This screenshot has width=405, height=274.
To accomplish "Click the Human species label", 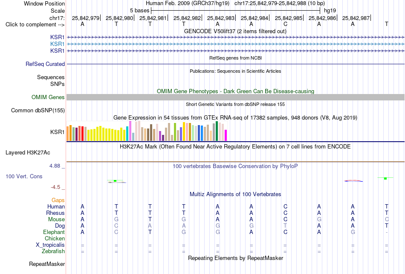I will [56, 206].
